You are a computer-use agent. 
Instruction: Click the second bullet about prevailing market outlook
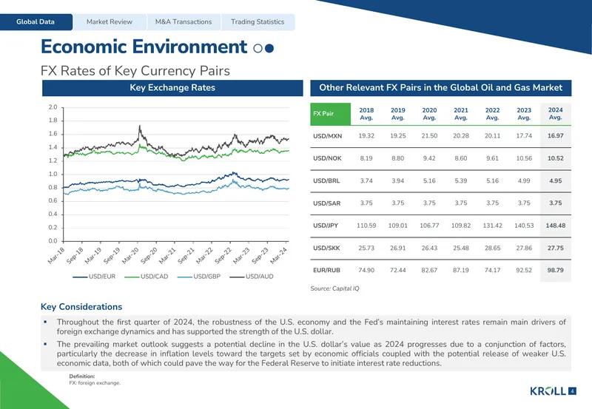311,354
